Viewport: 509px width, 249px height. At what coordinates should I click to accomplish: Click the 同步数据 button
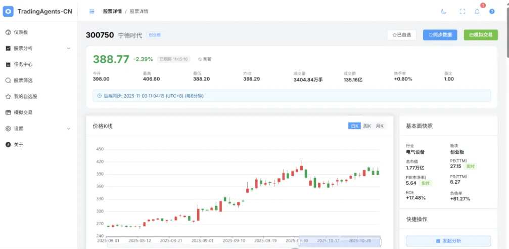[x=440, y=35]
